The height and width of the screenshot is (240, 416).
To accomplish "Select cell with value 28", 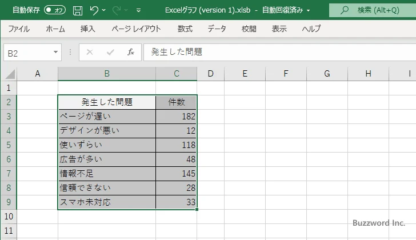I will pyautogui.click(x=177, y=188).
